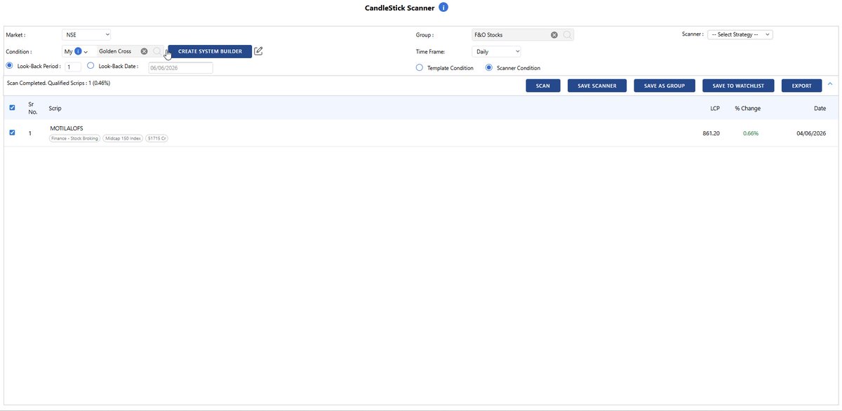Toggle the select-all checkbox in header
This screenshot has height=411, width=842.
pos(12,108)
